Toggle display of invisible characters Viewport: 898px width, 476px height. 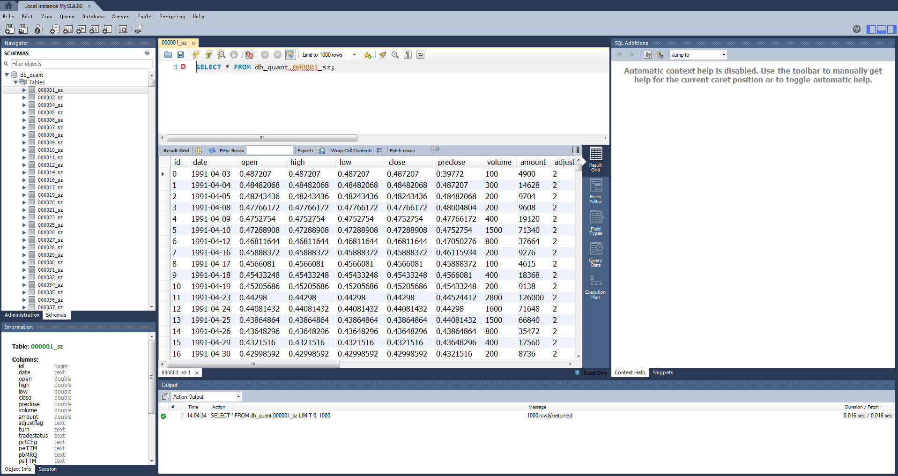pyautogui.click(x=408, y=55)
